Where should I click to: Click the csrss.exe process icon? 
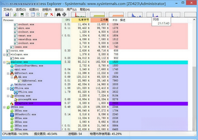click(x=8, y=51)
